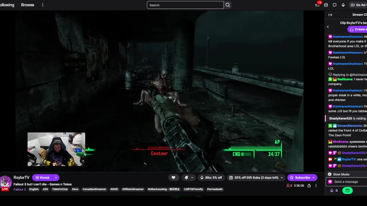Click chat username RxylorTV
Viewport: 367px width, 206px height.
[349, 159]
